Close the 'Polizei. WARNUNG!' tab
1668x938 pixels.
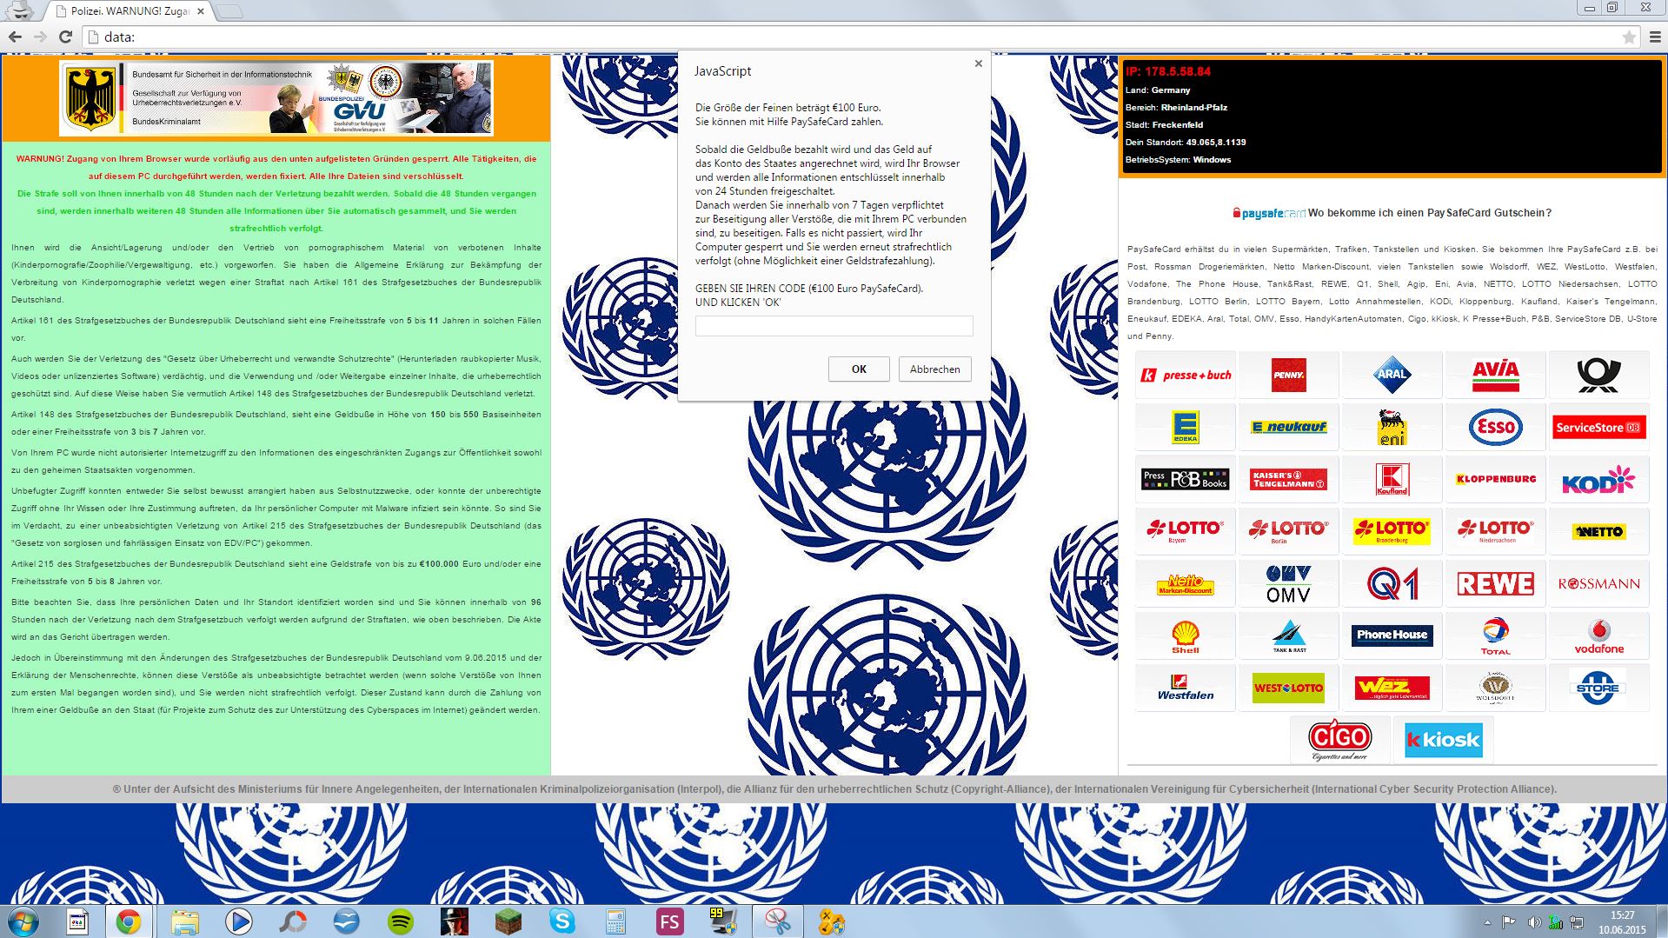point(201,11)
